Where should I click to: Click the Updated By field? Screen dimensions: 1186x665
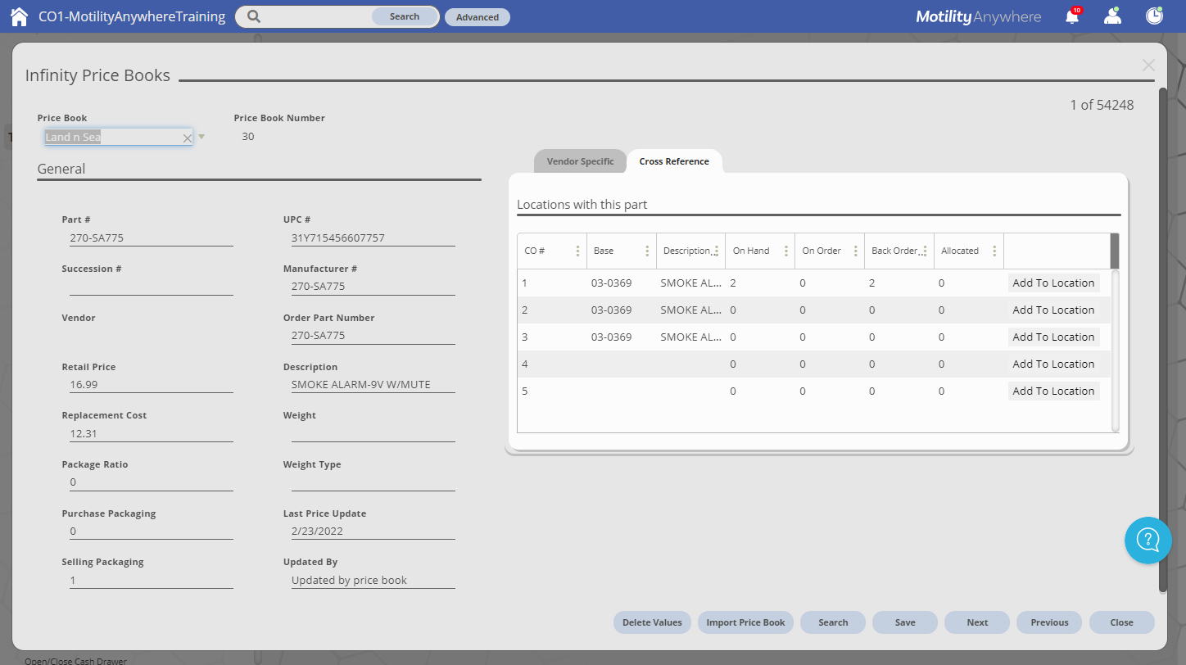(x=373, y=580)
